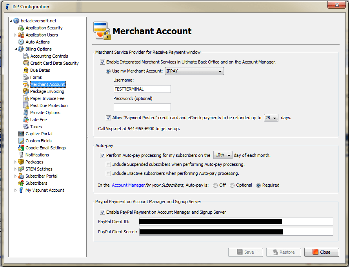Click the Past Due Protection icon
Screen dimensions: 349x267
26,105
